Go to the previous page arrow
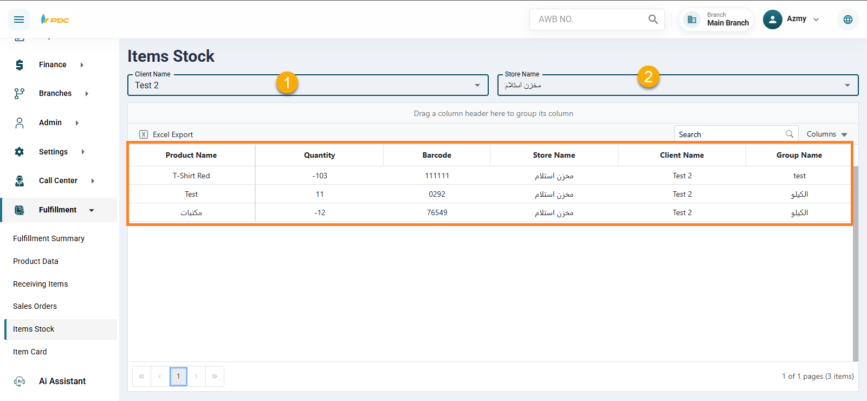Viewport: 867px width, 401px height. [x=160, y=376]
